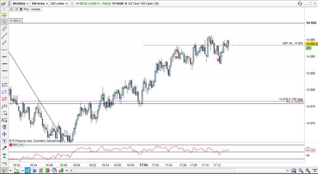Click the chain link group icon
The image size is (318, 174).
pos(9,4)
